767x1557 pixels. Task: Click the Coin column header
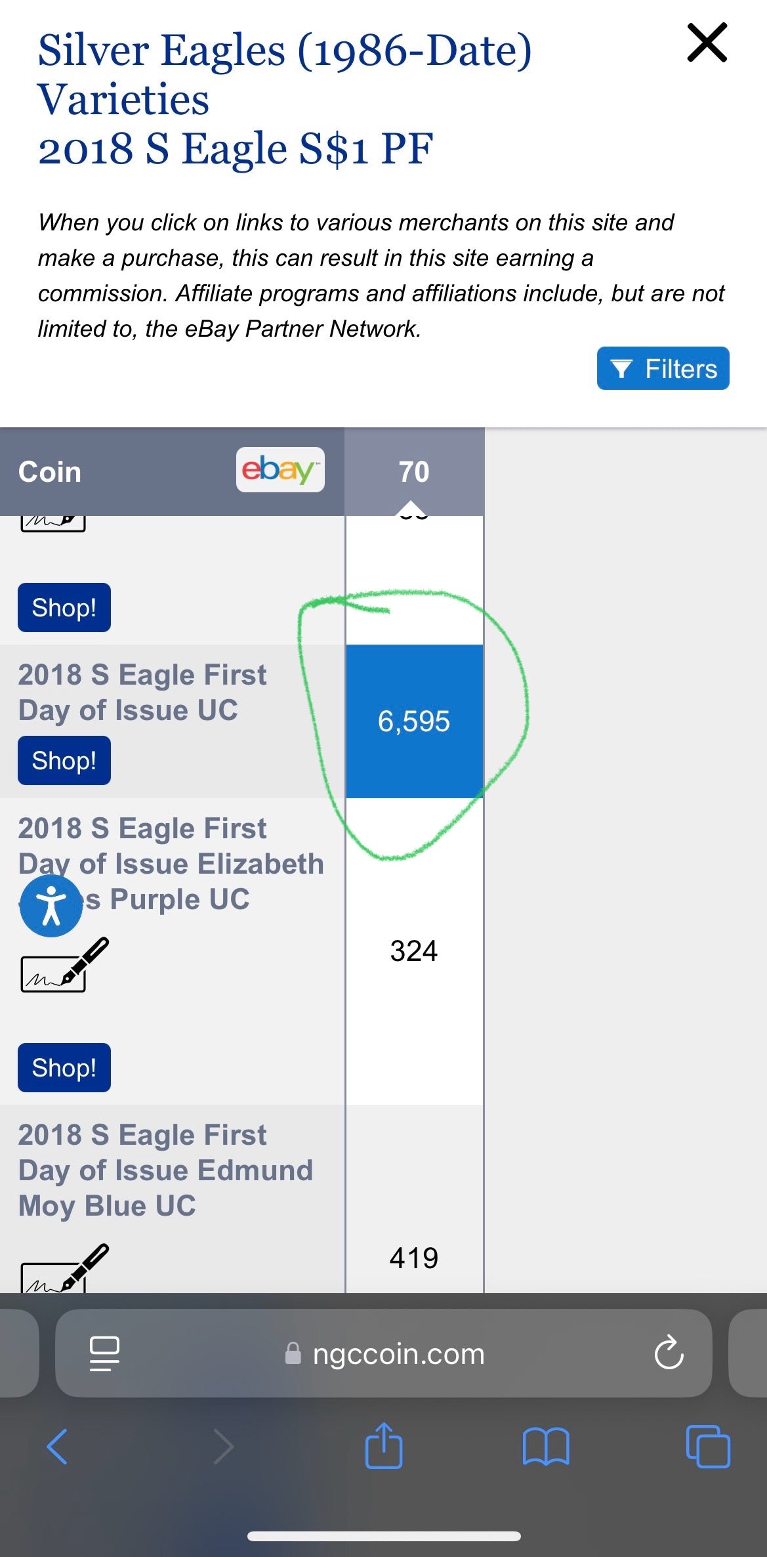tap(50, 472)
